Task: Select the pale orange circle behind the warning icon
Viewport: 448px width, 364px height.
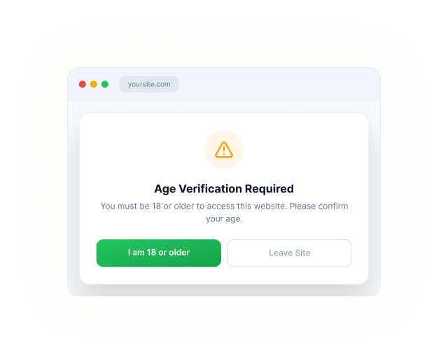Action: [224, 150]
